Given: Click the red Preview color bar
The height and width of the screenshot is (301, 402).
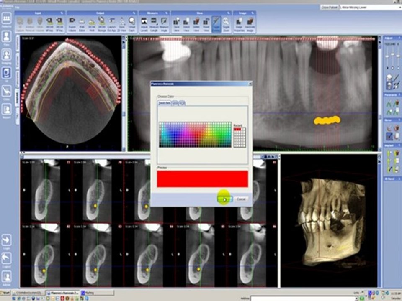Looking at the screenshot, I should [x=203, y=179].
